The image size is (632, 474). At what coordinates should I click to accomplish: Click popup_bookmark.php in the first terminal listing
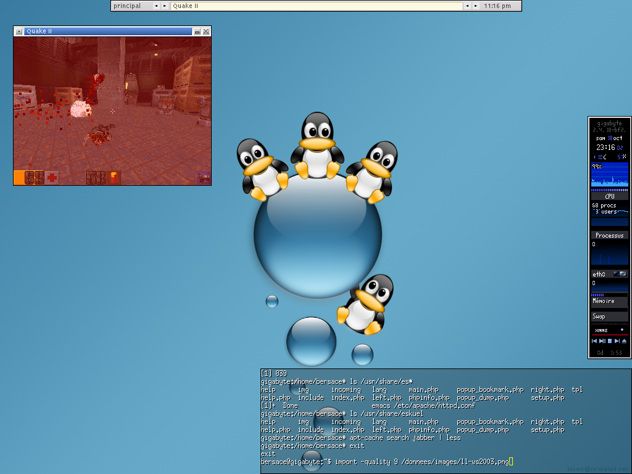pos(490,390)
